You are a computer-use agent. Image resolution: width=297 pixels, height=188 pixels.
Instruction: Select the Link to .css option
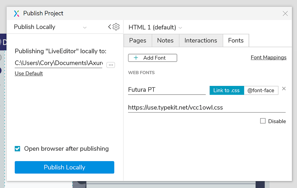coord(227,90)
